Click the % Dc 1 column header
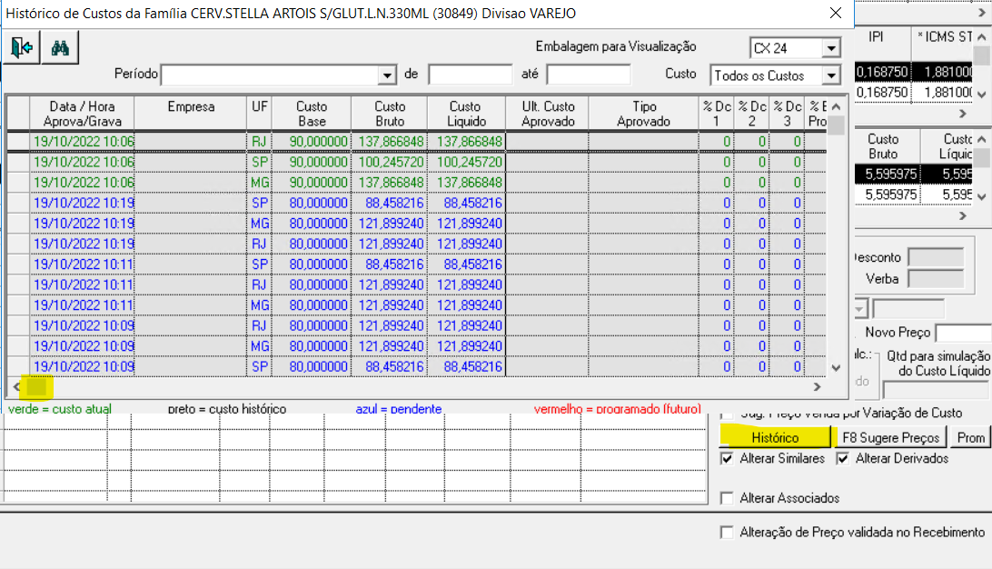Image resolution: width=992 pixels, height=569 pixels. (717, 114)
